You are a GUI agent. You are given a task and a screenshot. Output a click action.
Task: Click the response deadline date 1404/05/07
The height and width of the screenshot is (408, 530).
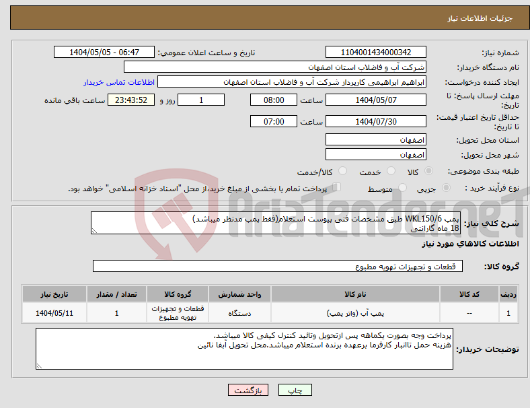point(375,100)
